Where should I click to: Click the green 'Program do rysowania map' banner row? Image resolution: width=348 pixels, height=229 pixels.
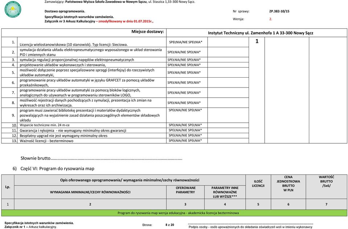174,213
